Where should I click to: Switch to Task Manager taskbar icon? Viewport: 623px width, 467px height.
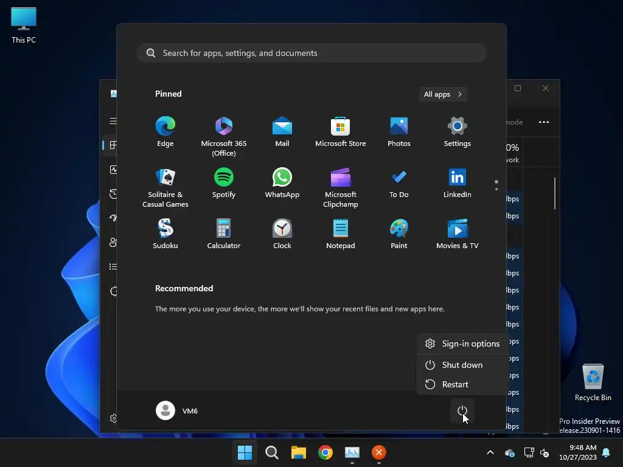(x=352, y=452)
